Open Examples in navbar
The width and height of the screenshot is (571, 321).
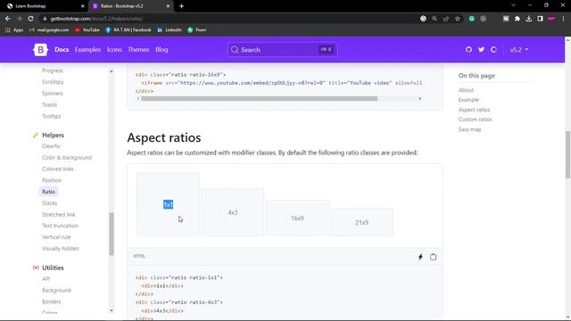pos(87,50)
